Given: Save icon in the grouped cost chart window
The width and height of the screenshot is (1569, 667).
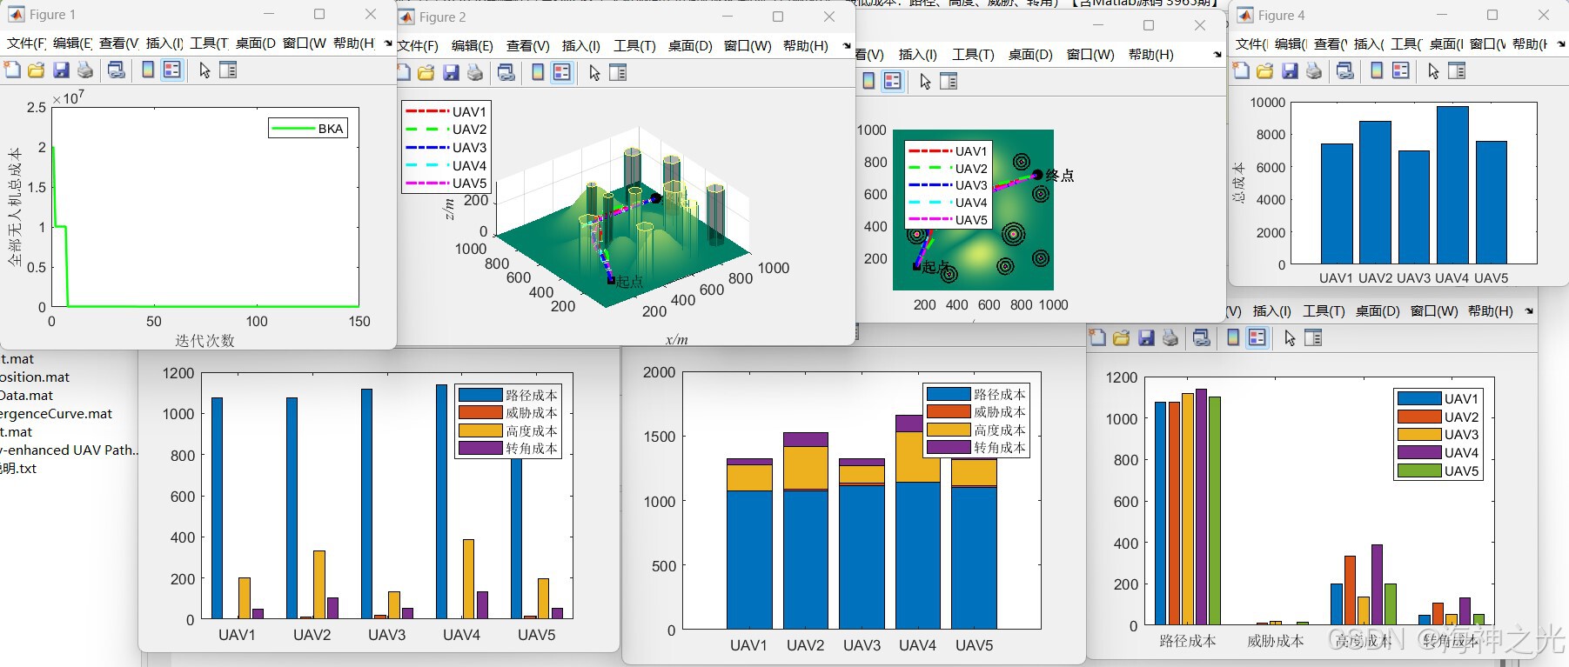Looking at the screenshot, I should [1145, 337].
